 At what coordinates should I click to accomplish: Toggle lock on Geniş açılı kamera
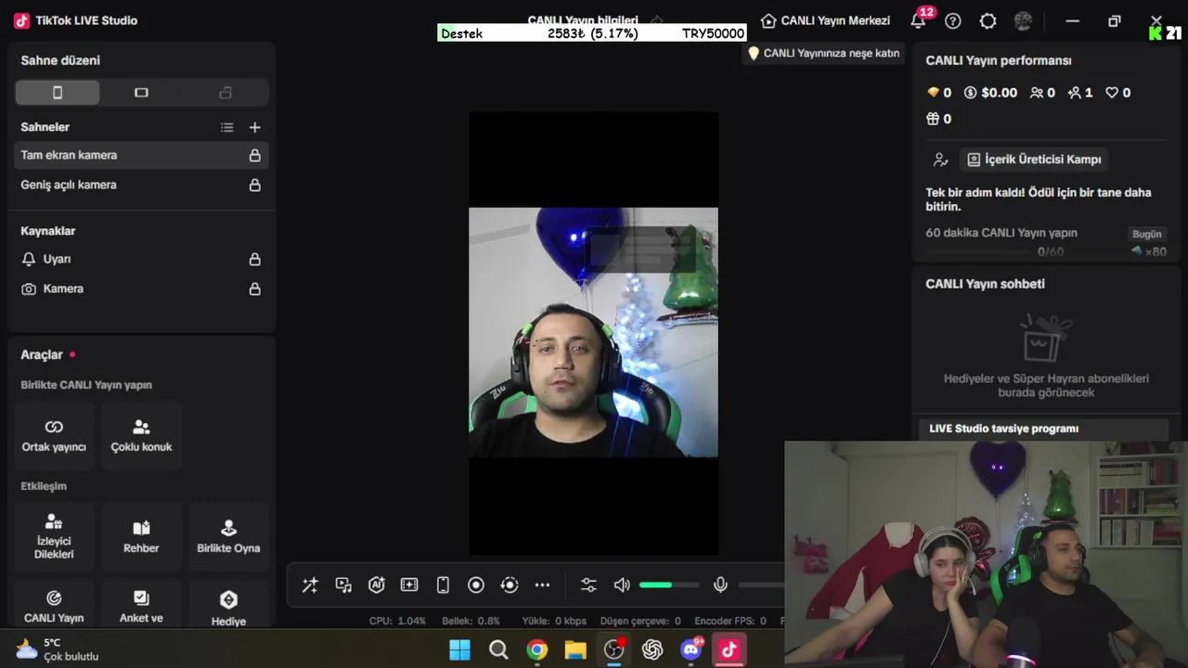click(x=254, y=185)
